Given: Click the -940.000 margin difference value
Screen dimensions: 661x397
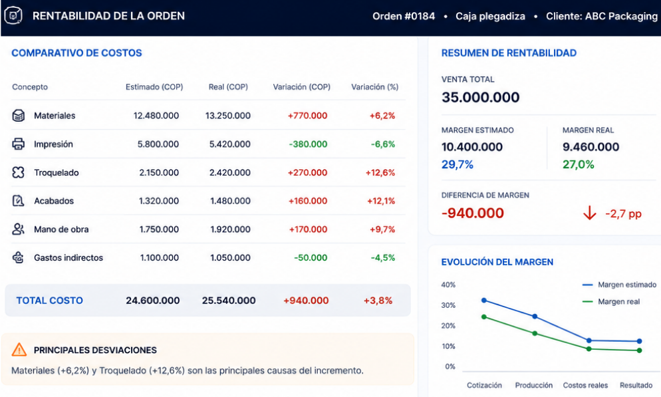Looking at the screenshot, I should (473, 213).
